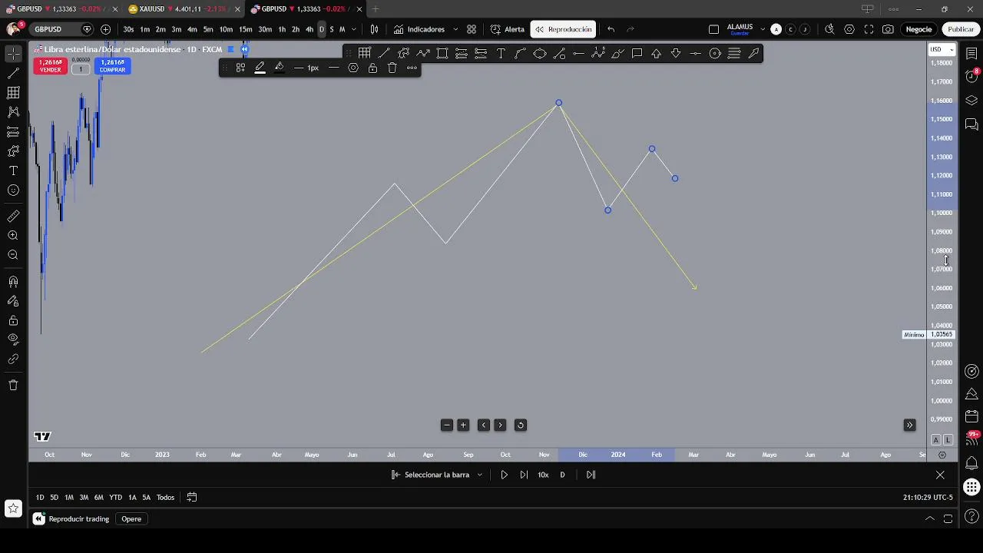Add a symbol with the plus icon
This screenshot has height=553, width=983.
105,29
